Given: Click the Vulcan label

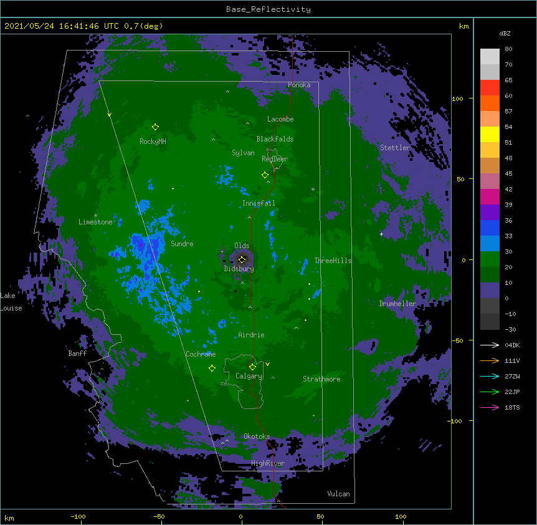Looking at the screenshot, I should (338, 494).
